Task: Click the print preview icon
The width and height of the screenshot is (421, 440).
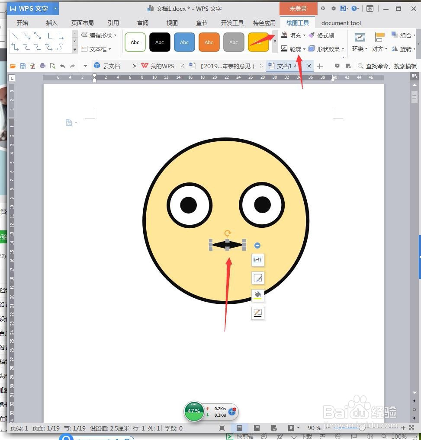Action: [52, 66]
